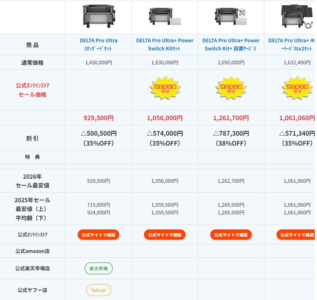Click 過去最安値タイ badge above the 1,262,700円 price

point(231,88)
